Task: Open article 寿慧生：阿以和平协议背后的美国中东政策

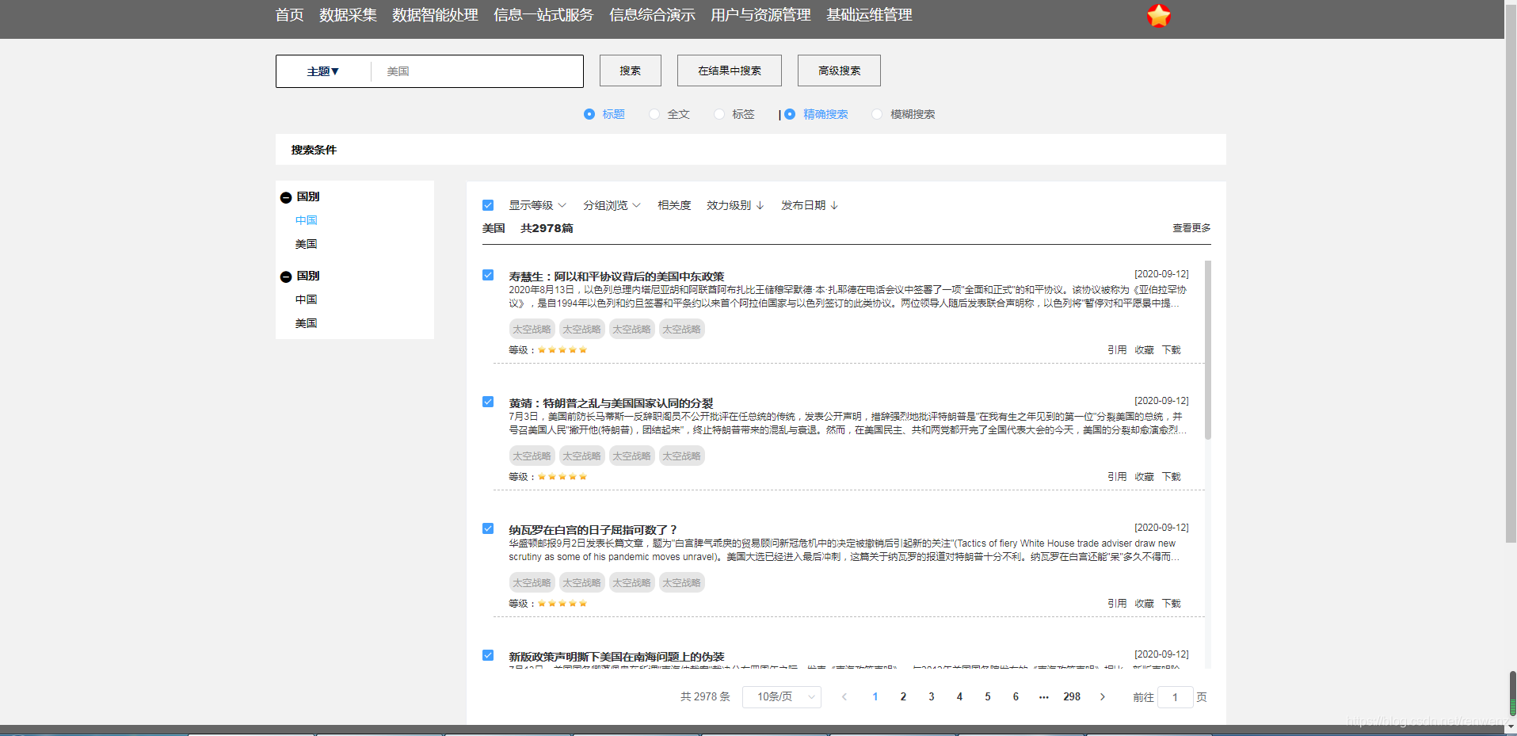Action: (x=616, y=276)
